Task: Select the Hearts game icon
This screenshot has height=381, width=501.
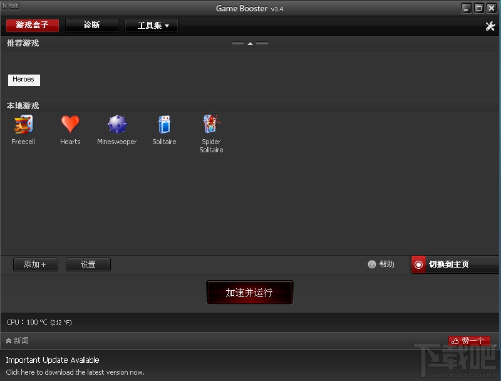Action: 70,124
